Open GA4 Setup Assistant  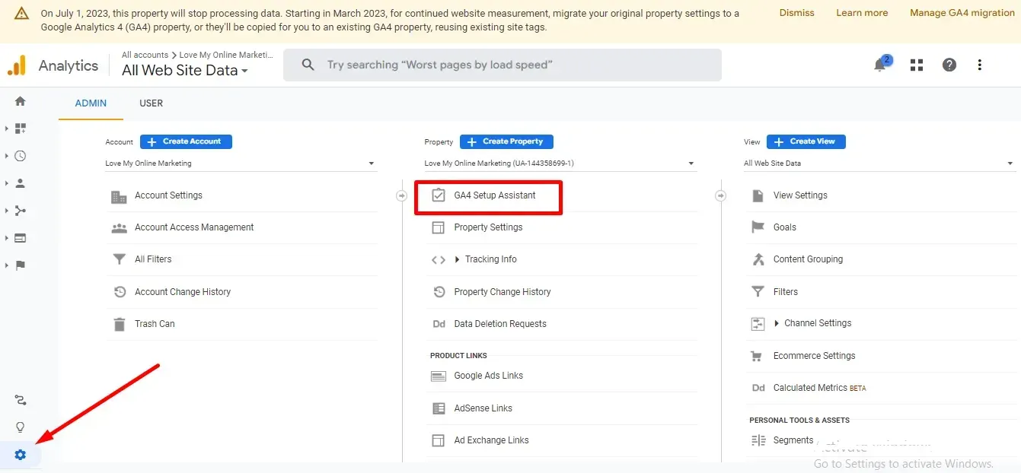(x=495, y=195)
